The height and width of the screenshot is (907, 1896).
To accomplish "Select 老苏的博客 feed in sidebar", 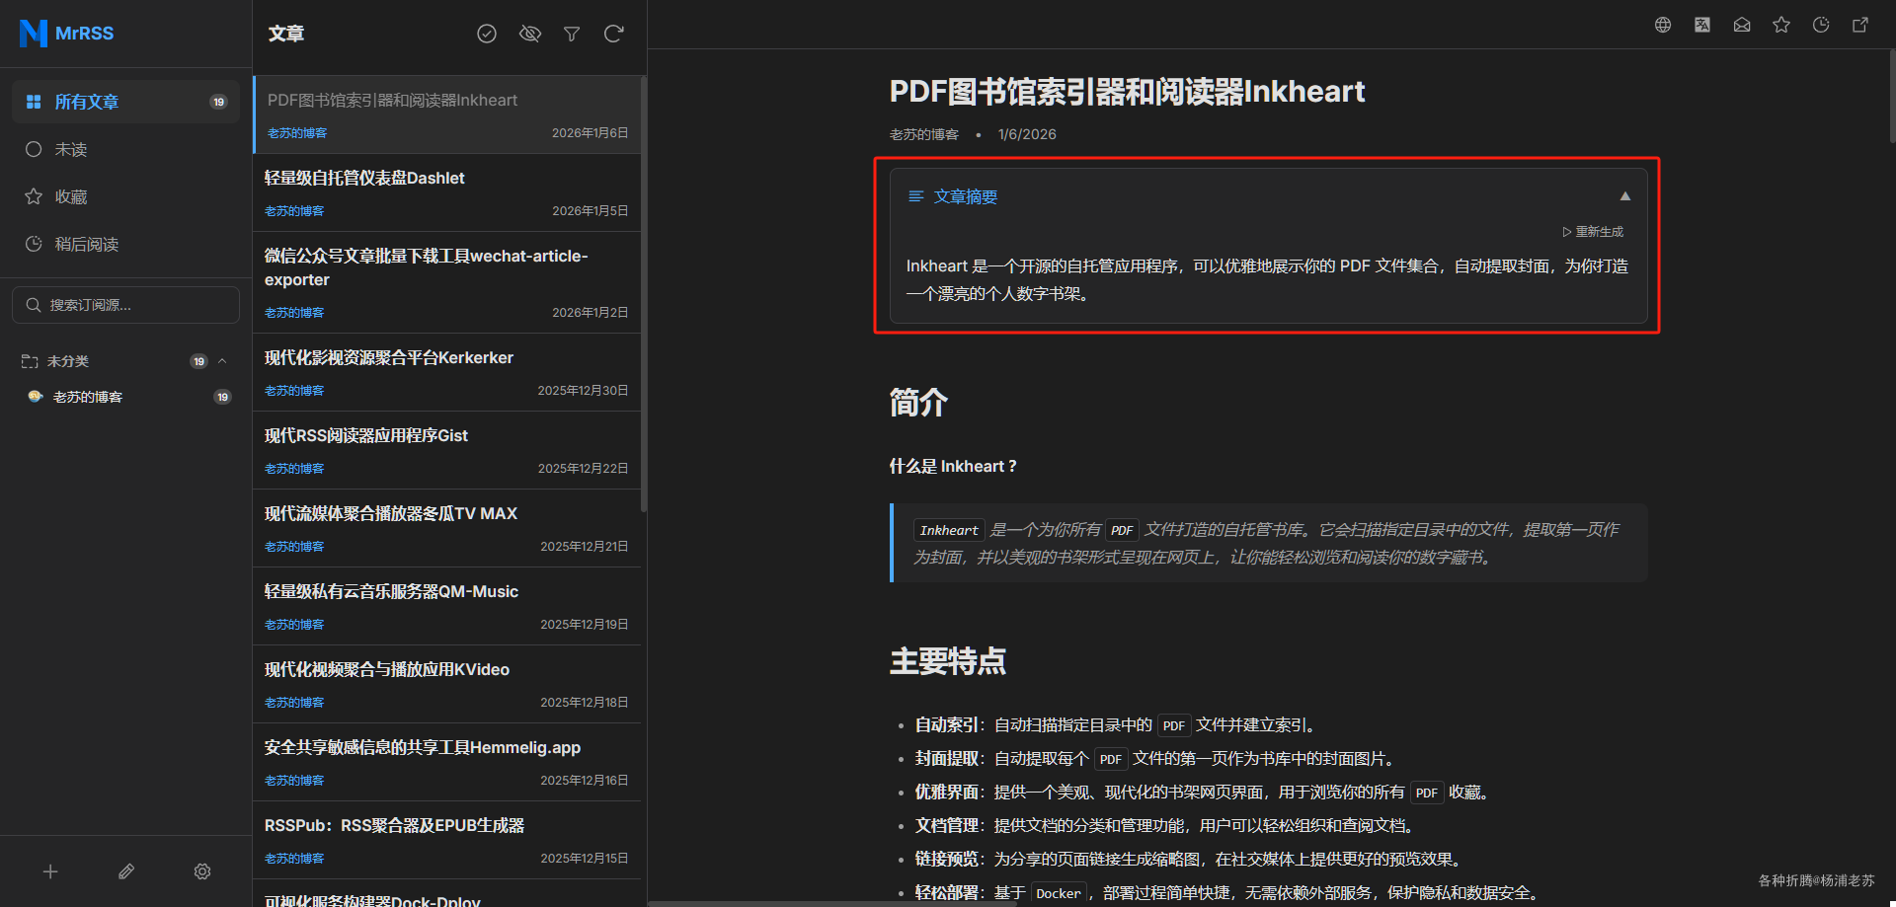I will pos(125,397).
